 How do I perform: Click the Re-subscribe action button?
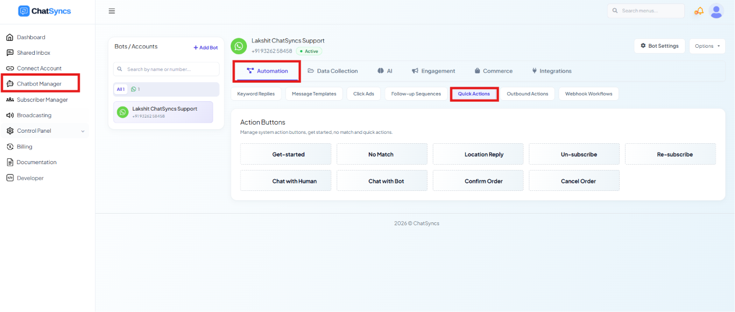(670, 154)
